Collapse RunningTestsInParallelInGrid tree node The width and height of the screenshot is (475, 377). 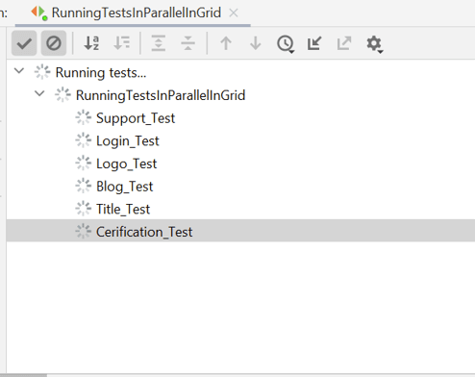39,93
